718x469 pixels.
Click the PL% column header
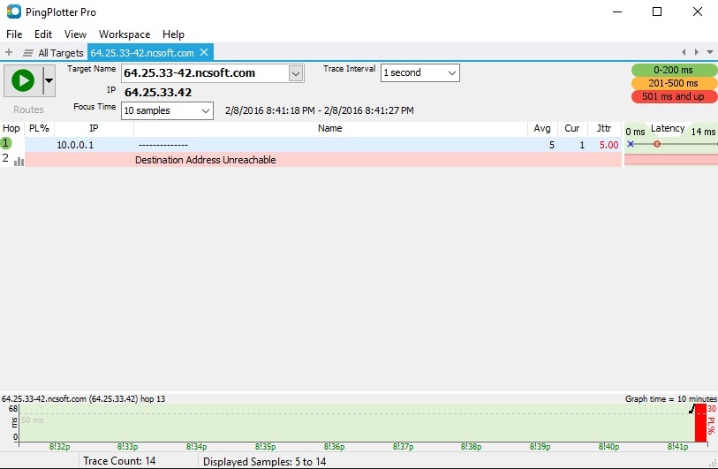pyautogui.click(x=40, y=129)
